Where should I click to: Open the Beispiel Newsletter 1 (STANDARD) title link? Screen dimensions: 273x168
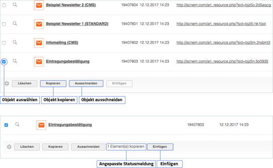coord(77,24)
